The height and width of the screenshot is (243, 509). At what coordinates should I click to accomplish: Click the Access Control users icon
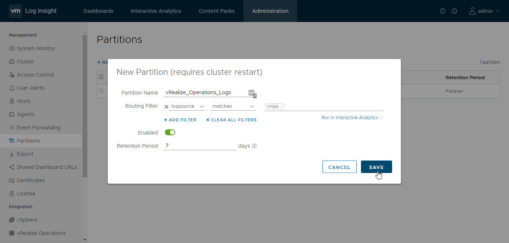click(12, 75)
